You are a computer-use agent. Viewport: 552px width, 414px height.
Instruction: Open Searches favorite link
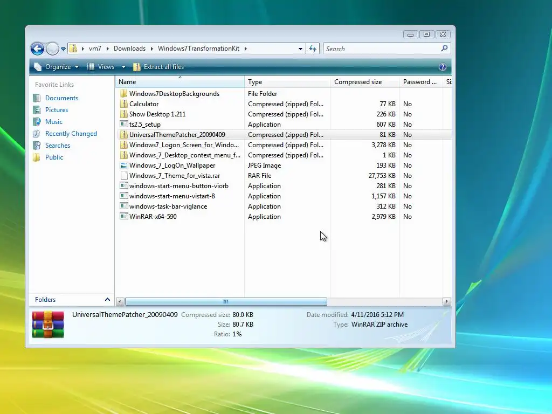click(57, 146)
